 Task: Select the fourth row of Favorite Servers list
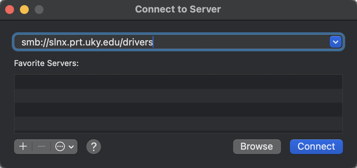point(178,124)
